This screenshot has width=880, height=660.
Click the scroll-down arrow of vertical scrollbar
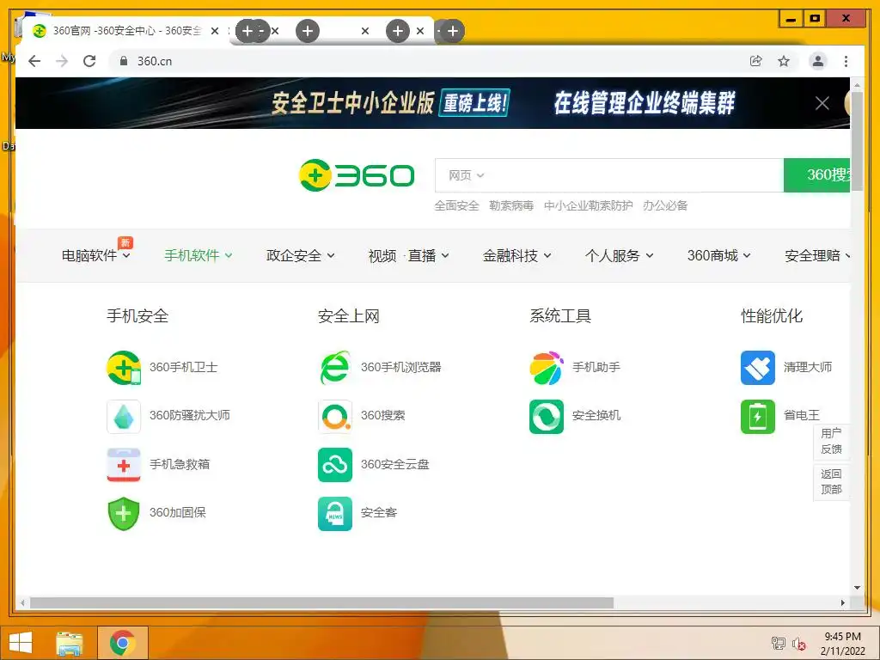point(857,588)
